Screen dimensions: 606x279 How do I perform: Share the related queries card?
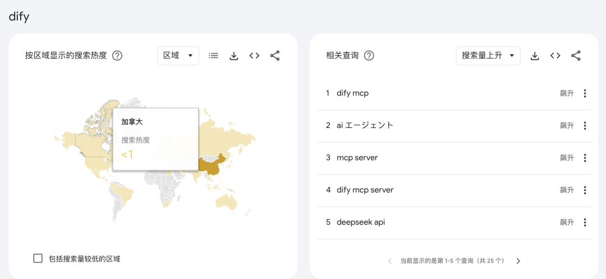(576, 56)
